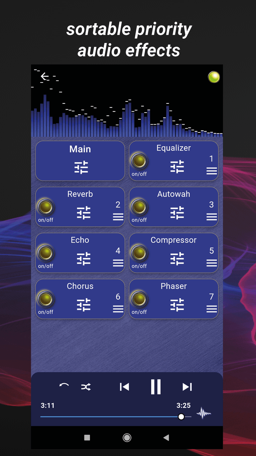Open Phaser settings sliders icon
Screen dimensions: 256x456
pyautogui.click(x=177, y=305)
